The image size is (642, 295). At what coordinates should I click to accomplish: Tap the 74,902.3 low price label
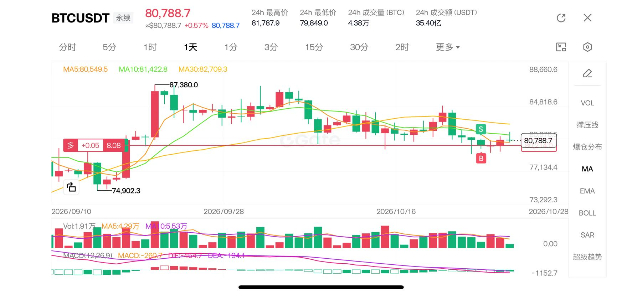126,191
